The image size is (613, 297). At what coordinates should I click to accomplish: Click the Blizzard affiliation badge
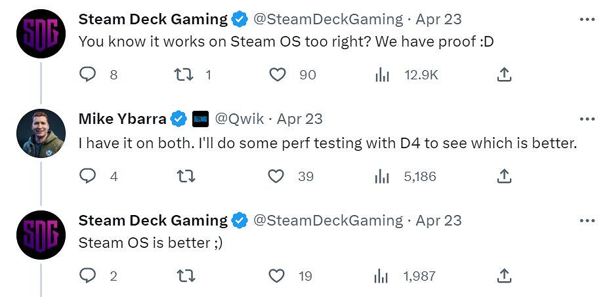click(x=200, y=119)
